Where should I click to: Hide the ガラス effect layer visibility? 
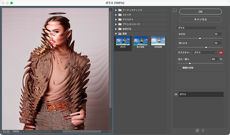click(176, 94)
